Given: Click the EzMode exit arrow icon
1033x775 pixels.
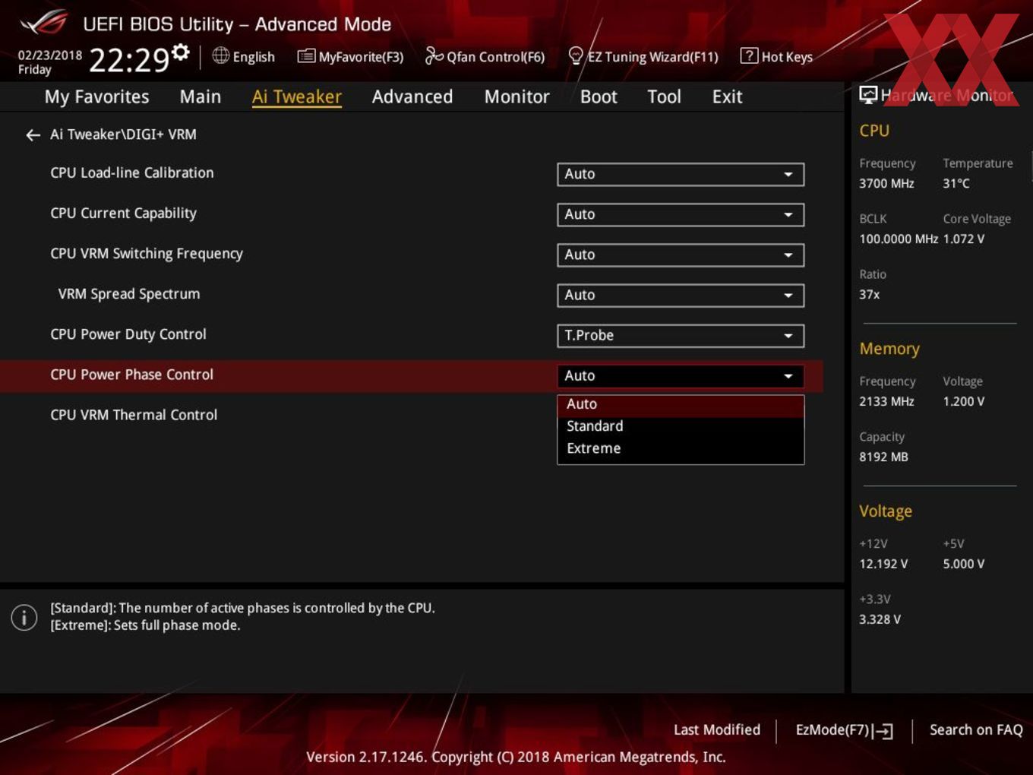Looking at the screenshot, I should pyautogui.click(x=883, y=731).
